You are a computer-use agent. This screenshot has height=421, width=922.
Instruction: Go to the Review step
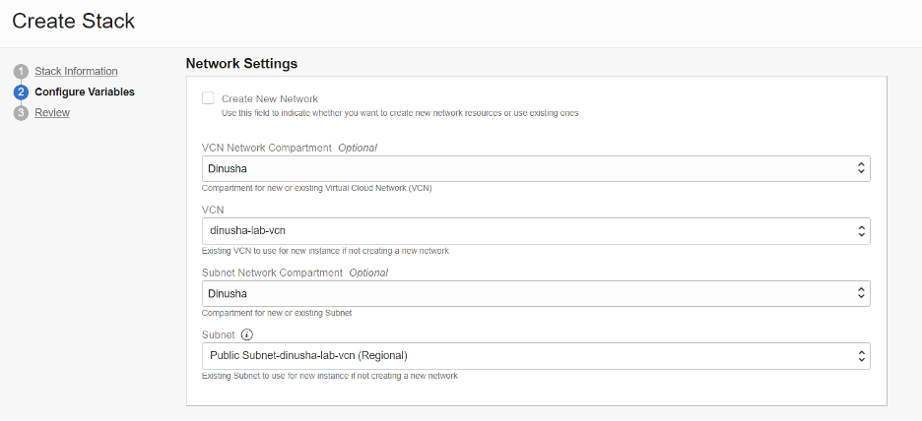point(52,113)
